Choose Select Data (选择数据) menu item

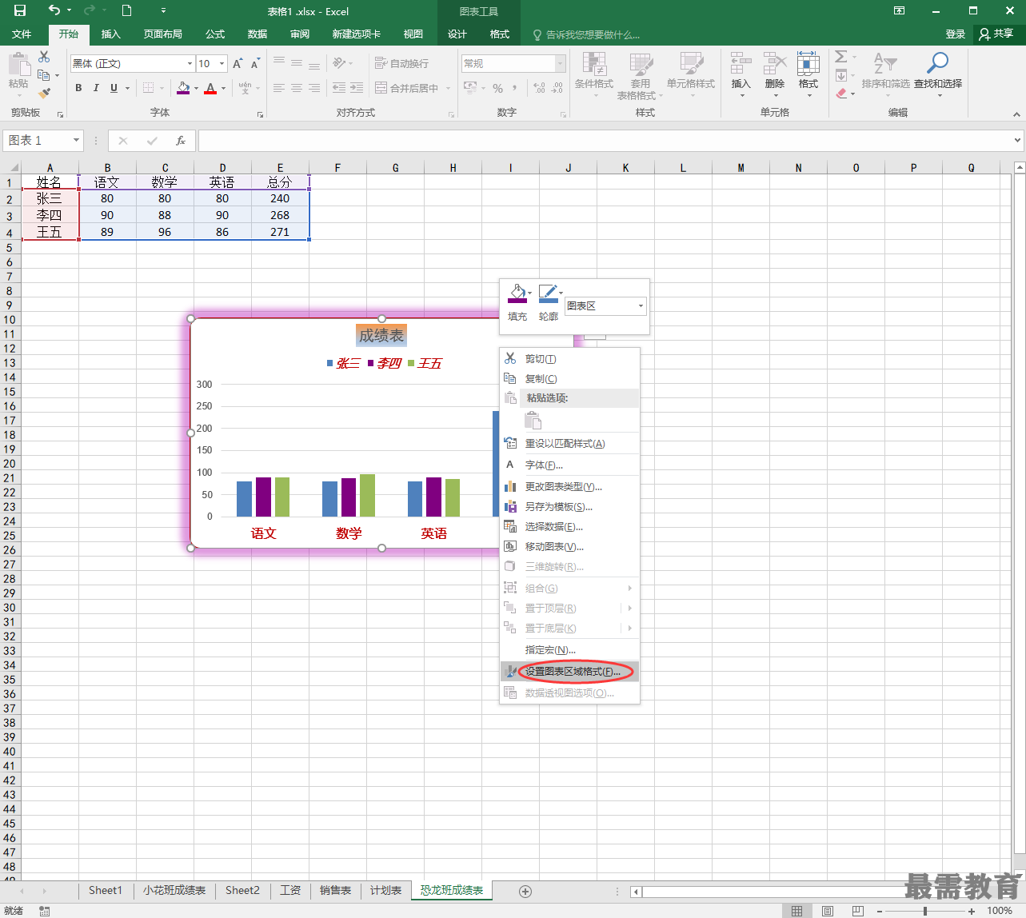tap(569, 527)
